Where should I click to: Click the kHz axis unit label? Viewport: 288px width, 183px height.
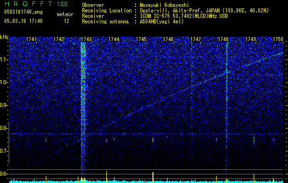[4, 37]
